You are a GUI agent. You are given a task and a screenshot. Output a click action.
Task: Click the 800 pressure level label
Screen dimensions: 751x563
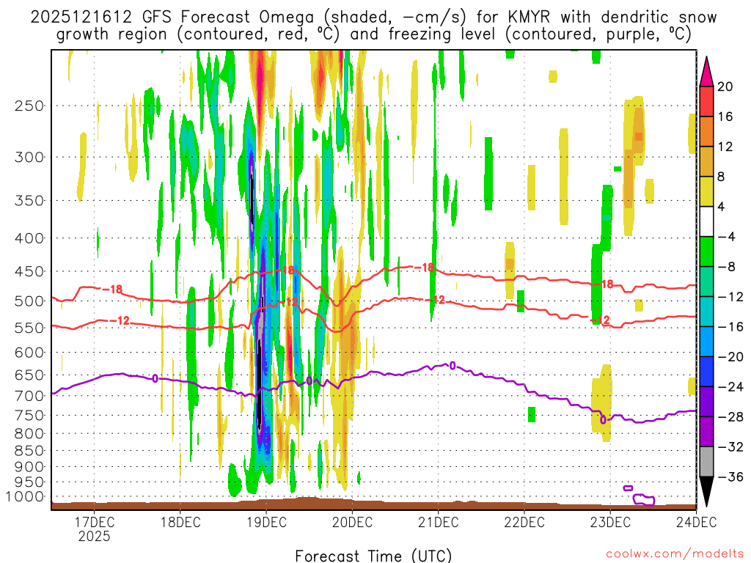click(x=29, y=434)
